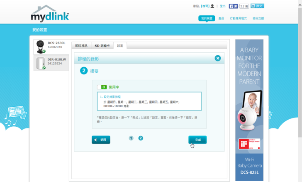Open the 即時視訊 tab
Viewport: 302px width, 182px height.
[81, 46]
